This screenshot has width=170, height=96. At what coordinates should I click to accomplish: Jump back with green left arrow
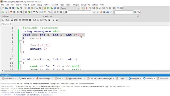[x=3, y=12]
